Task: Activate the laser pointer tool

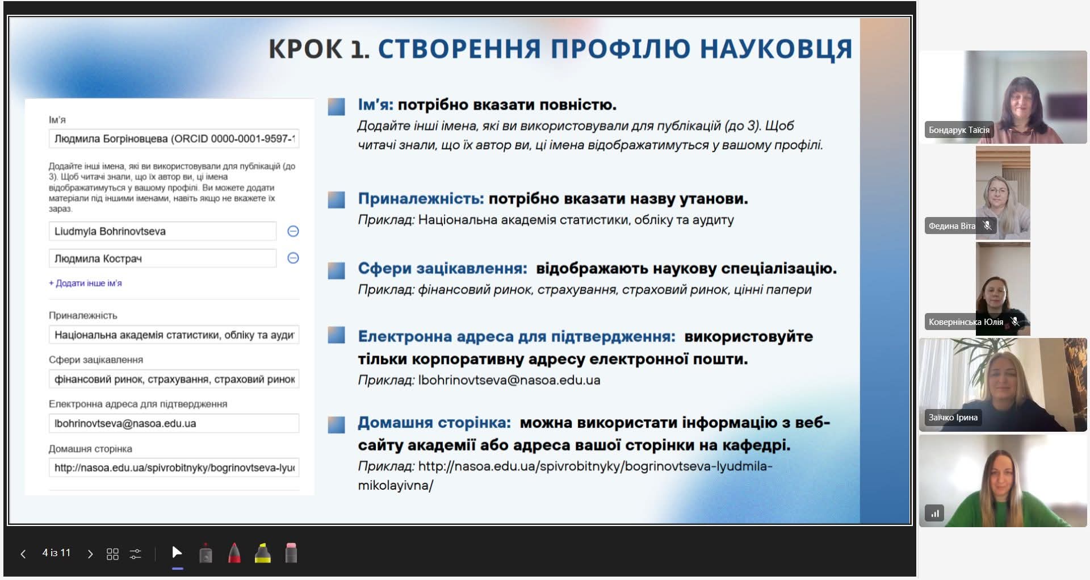Action: (206, 553)
